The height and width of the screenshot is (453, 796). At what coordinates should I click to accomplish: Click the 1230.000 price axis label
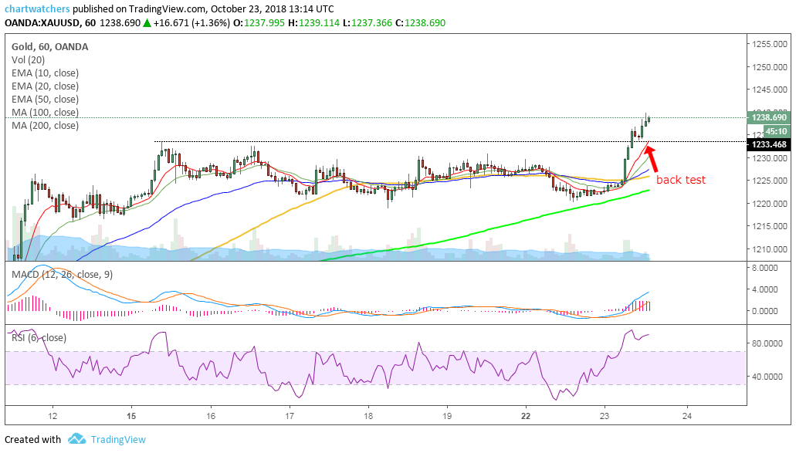coord(770,158)
